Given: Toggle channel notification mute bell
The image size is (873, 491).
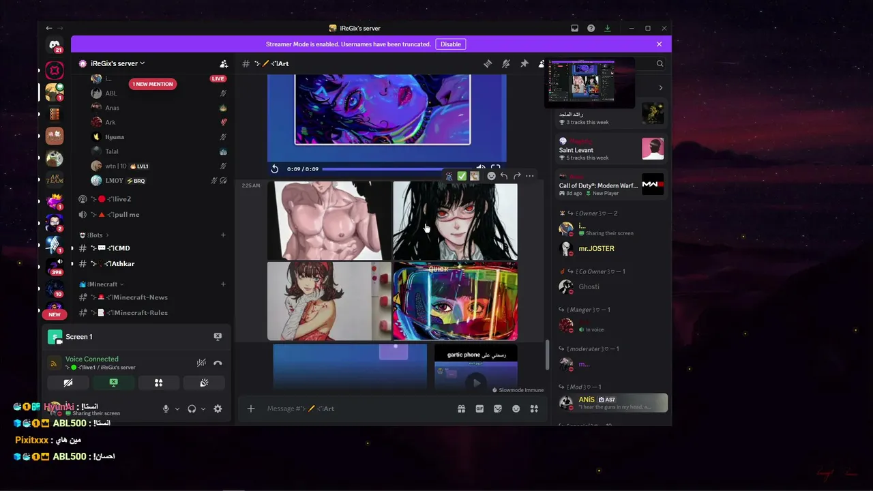Looking at the screenshot, I should coord(506,63).
